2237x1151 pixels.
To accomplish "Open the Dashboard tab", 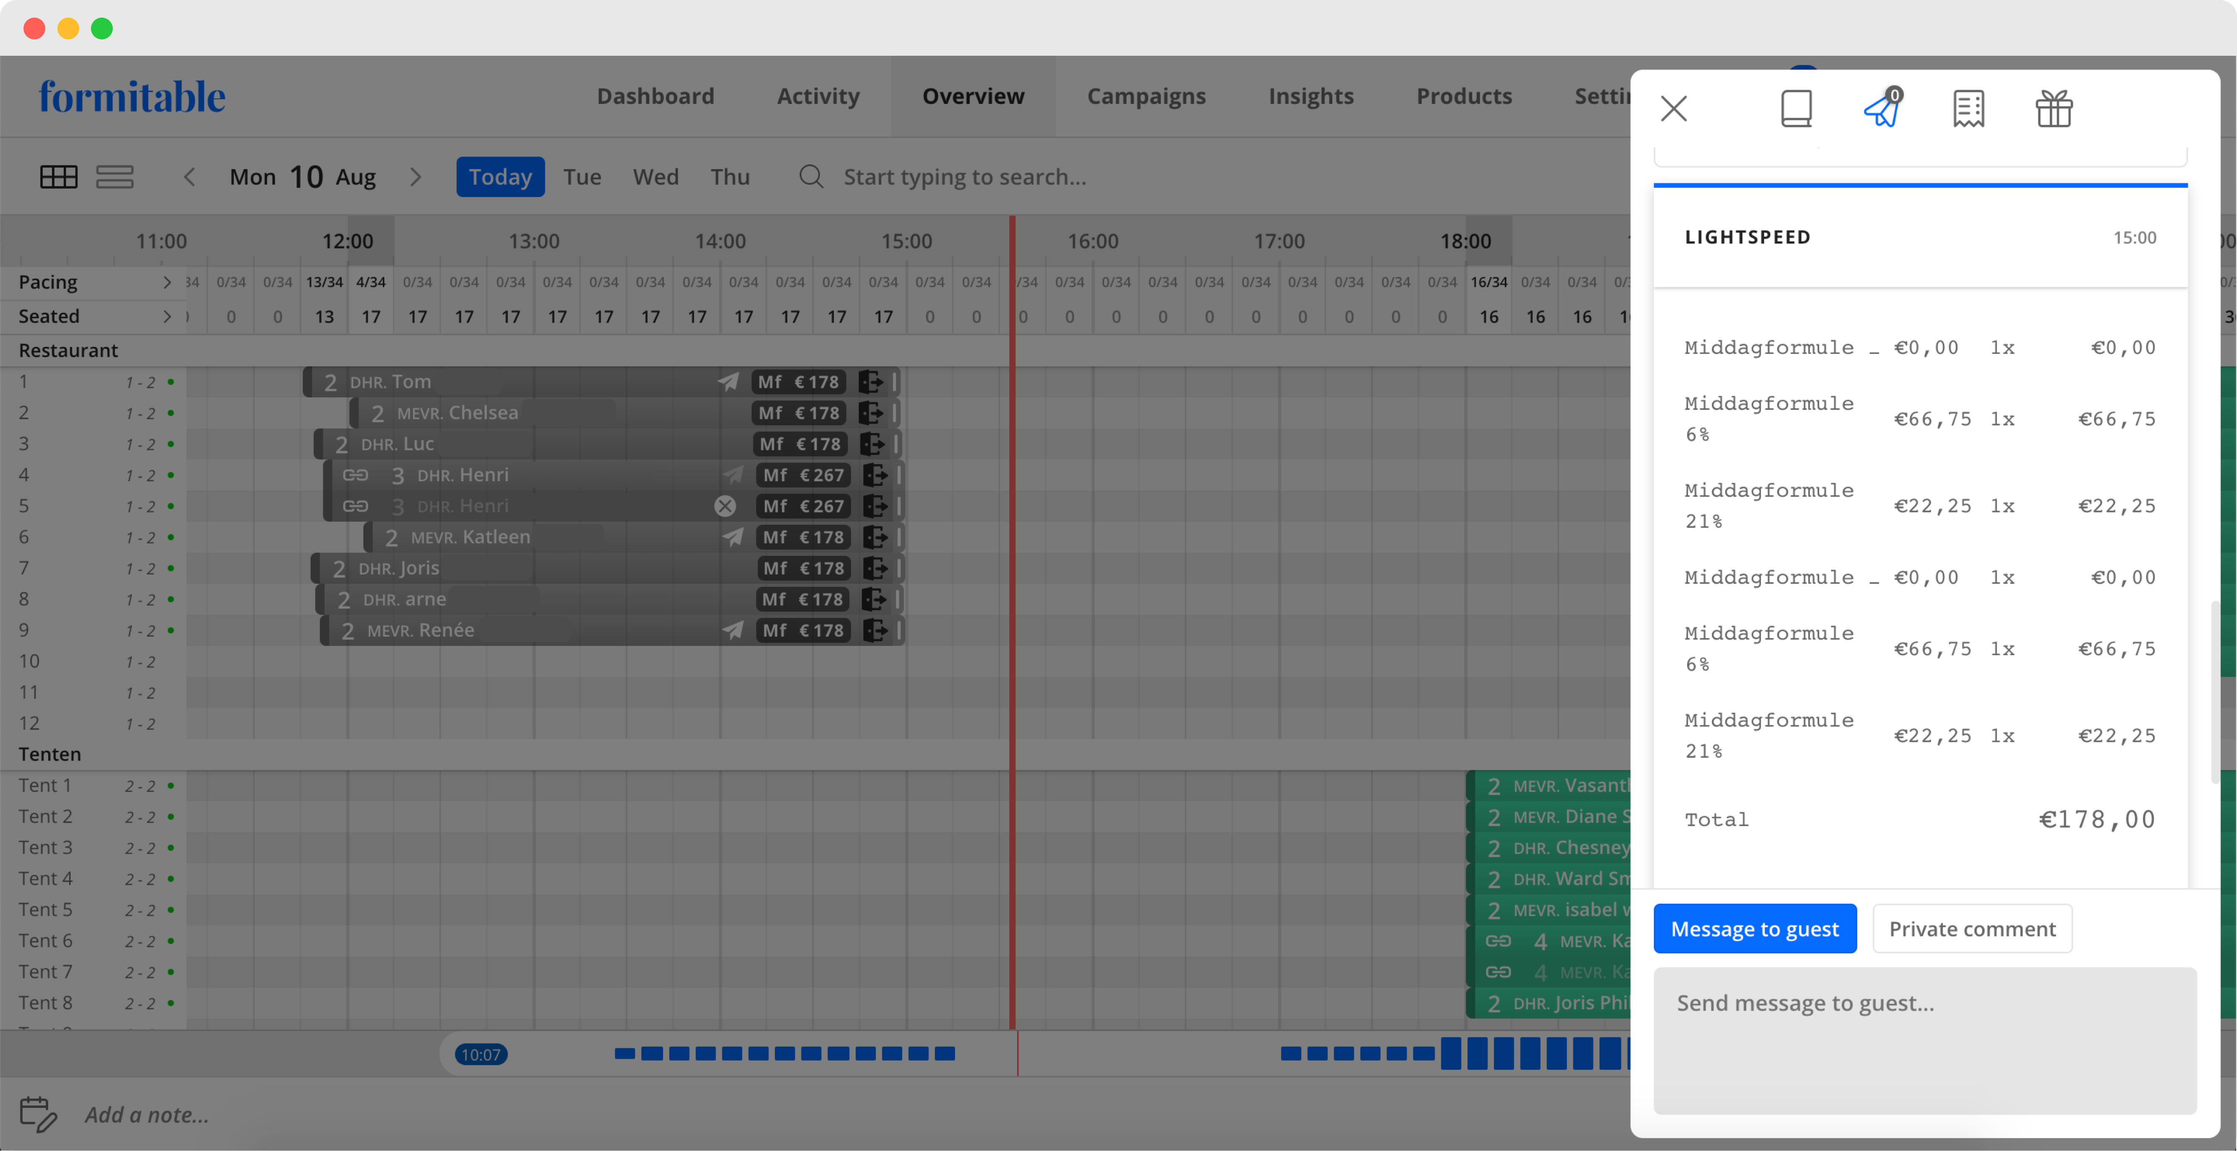I will (656, 96).
